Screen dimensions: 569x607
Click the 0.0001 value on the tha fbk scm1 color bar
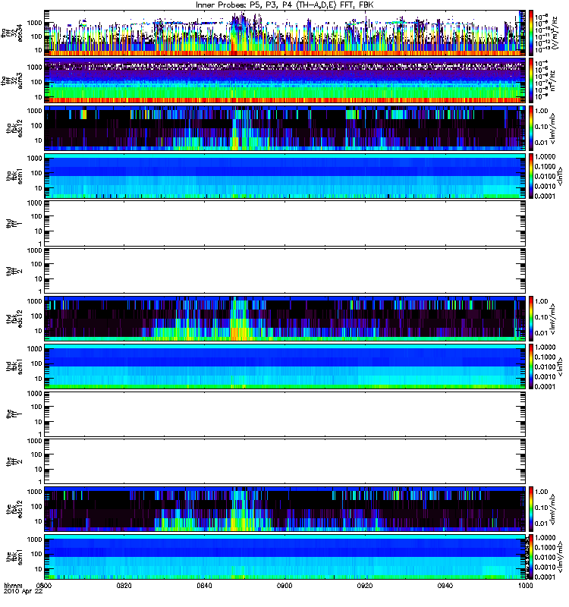coord(545,196)
